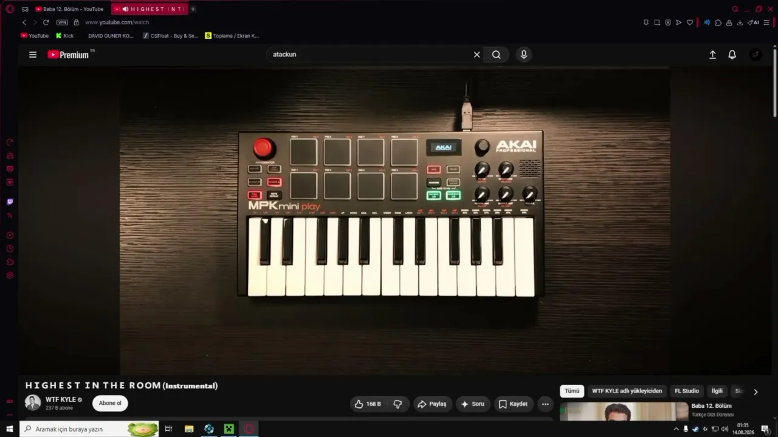The height and width of the screenshot is (437, 778).
Task: Bookmark this page with the heart icon
Action: [x=690, y=22]
